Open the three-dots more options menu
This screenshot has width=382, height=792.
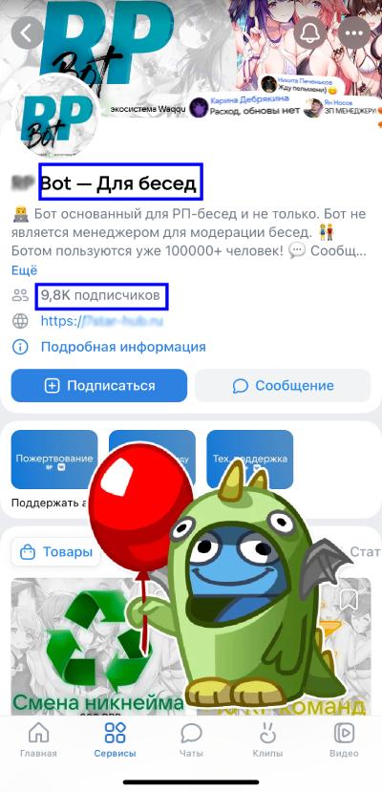(x=354, y=32)
